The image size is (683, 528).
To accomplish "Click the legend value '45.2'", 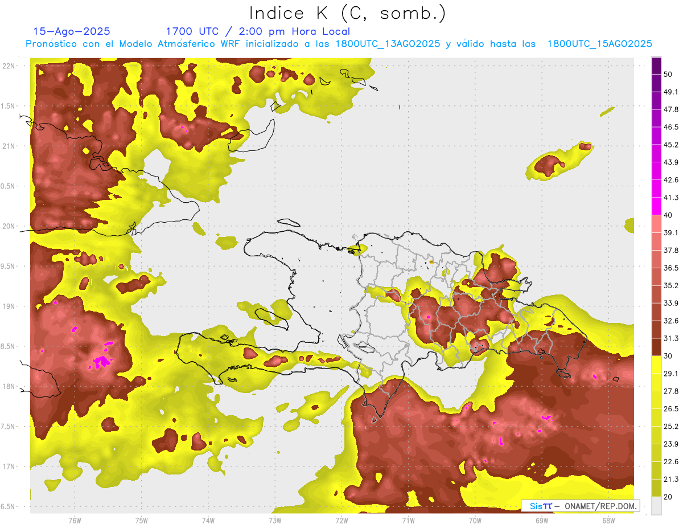I will 671,145.
